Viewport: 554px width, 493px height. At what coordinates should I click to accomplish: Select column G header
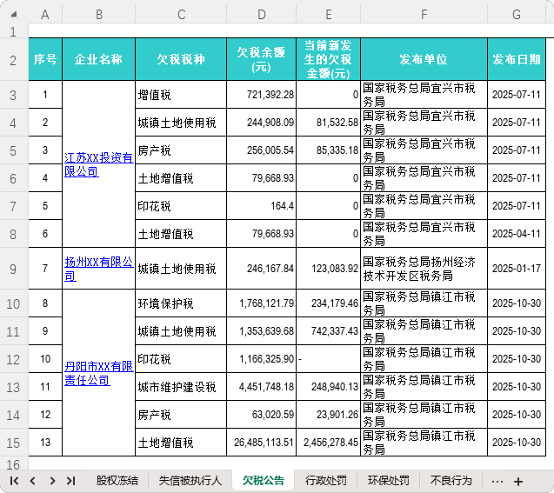(x=517, y=15)
